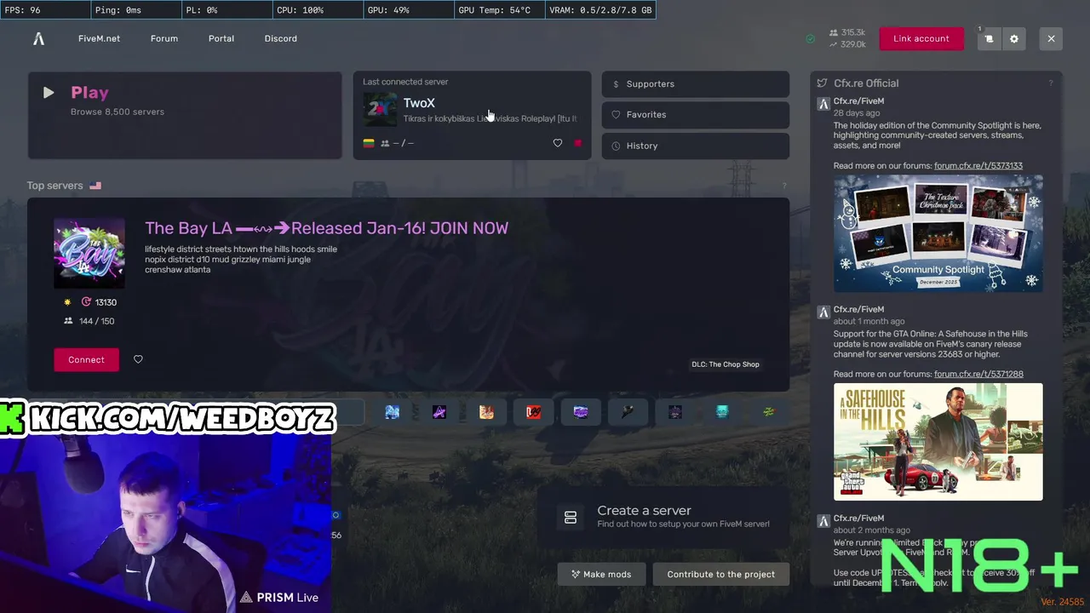Image resolution: width=1090 pixels, height=613 pixels.
Task: Select the purple landscape server icon in carousel
Action: (581, 412)
